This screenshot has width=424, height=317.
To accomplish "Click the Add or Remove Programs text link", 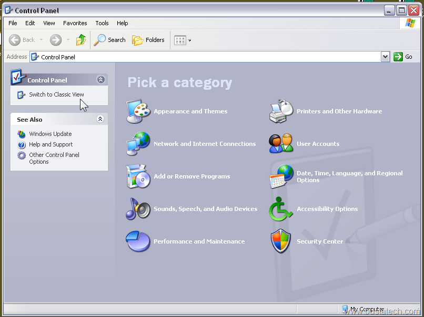I will (192, 176).
